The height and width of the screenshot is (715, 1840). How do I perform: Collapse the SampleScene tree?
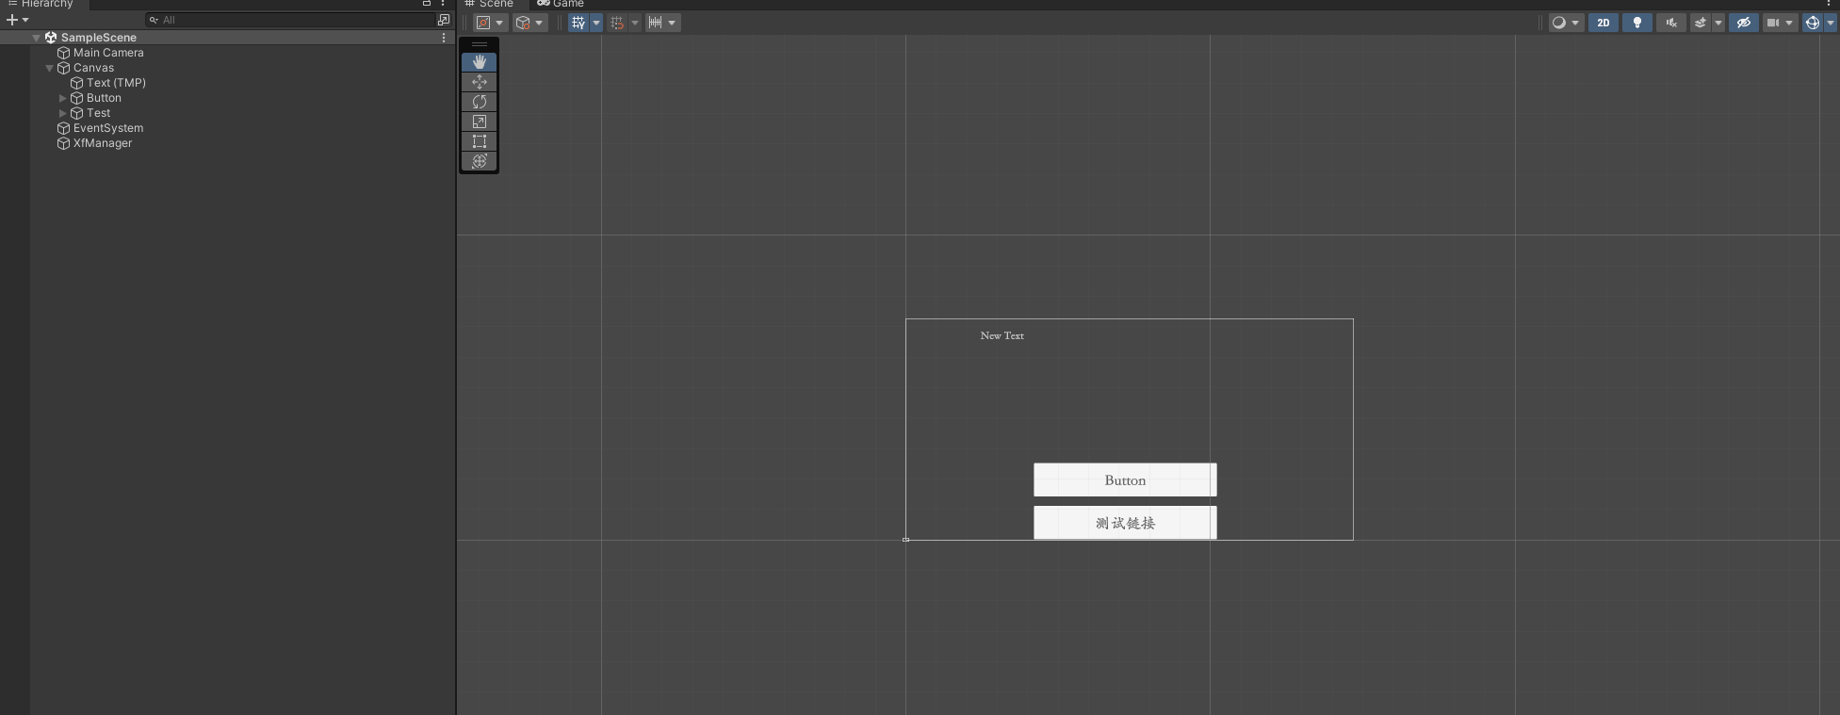(x=36, y=38)
